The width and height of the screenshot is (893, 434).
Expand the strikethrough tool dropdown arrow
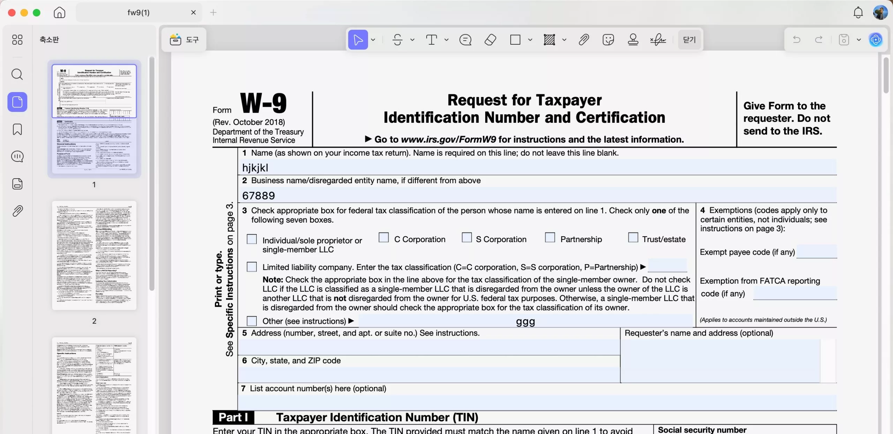click(412, 40)
